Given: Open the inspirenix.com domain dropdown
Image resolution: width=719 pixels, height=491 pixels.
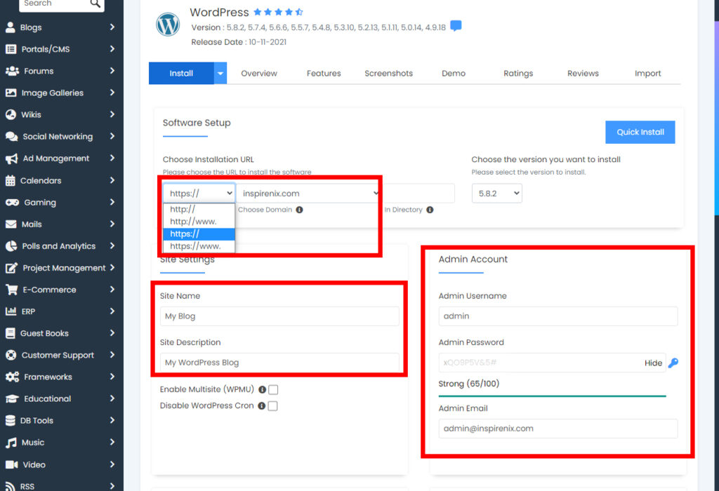Looking at the screenshot, I should point(308,194).
